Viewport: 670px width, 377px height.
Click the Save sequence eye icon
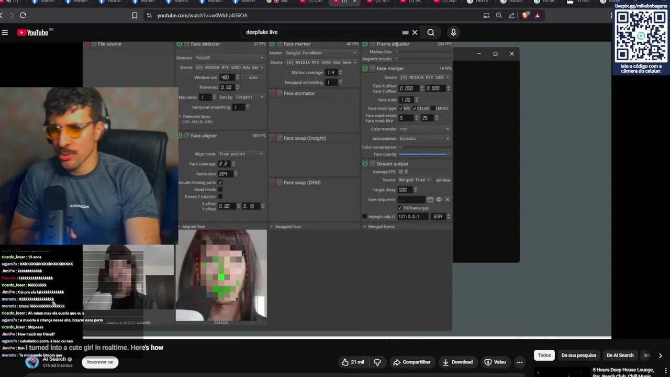[x=439, y=199]
